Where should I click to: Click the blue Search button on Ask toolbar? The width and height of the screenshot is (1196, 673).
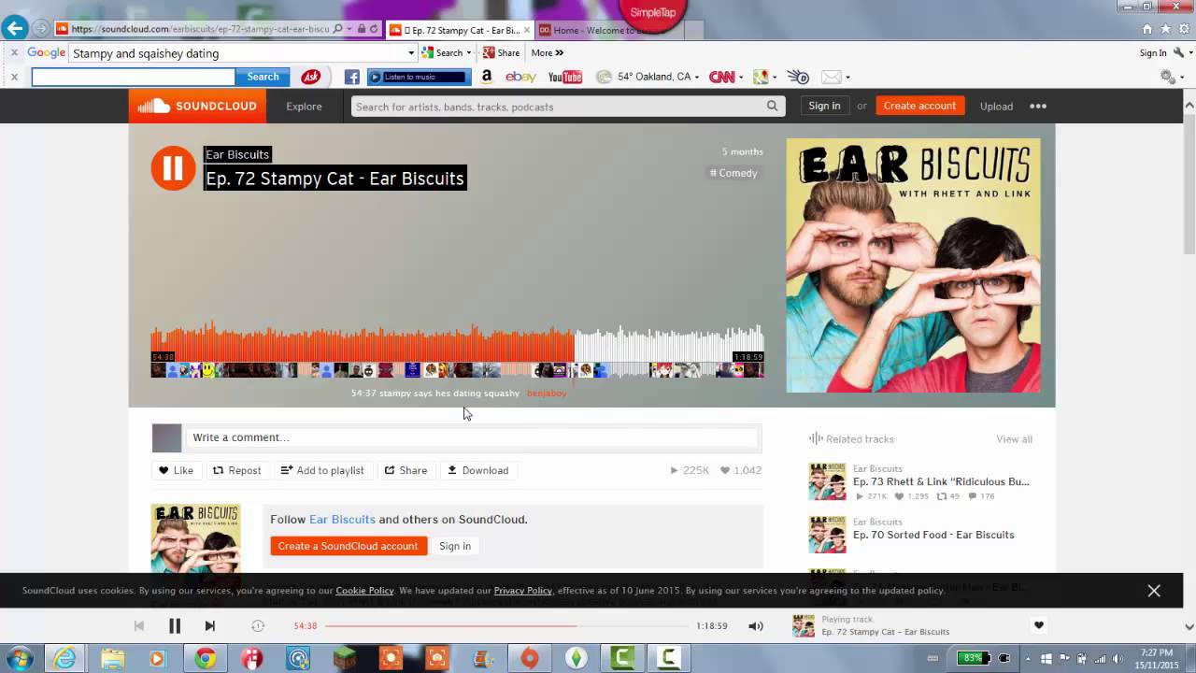(x=263, y=77)
